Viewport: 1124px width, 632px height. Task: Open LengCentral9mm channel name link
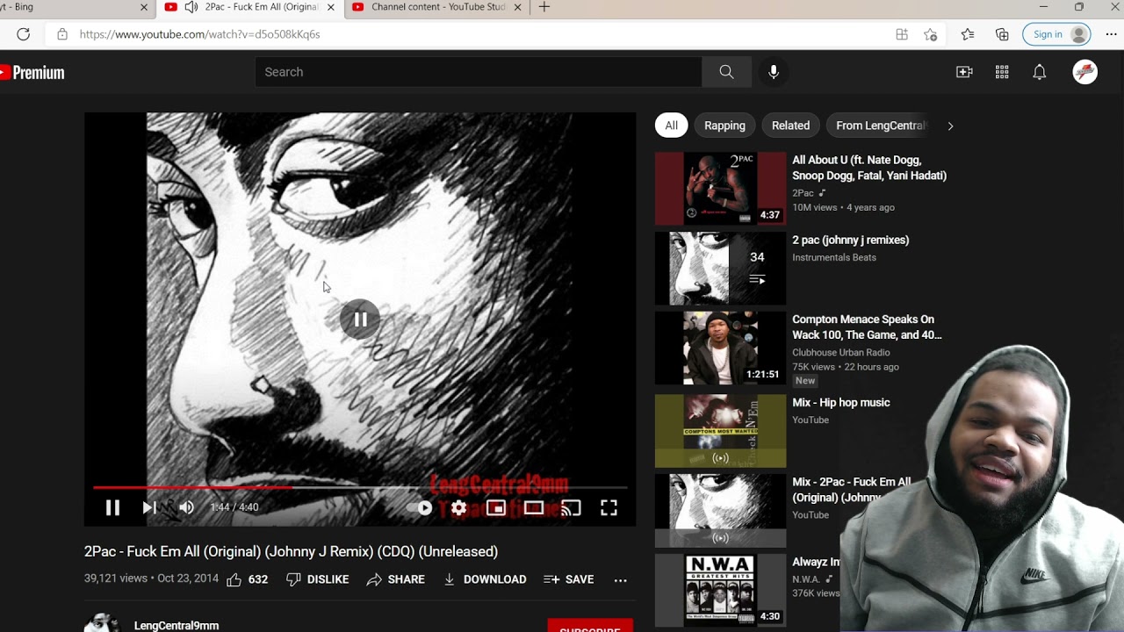177,626
